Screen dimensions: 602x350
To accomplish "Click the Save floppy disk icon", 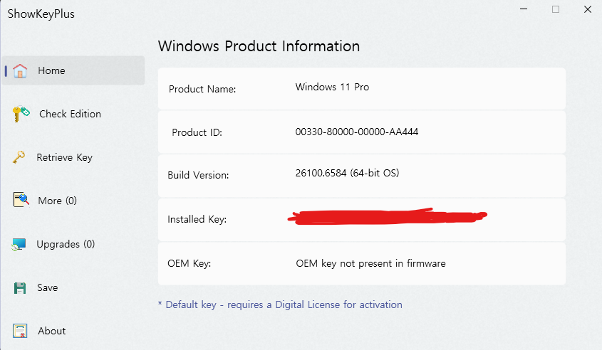I will tap(20, 288).
